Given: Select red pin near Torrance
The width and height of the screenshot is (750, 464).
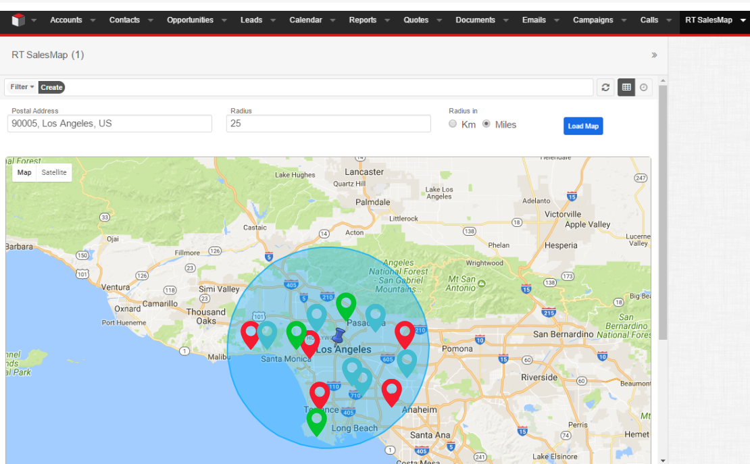Looking at the screenshot, I should [x=320, y=396].
